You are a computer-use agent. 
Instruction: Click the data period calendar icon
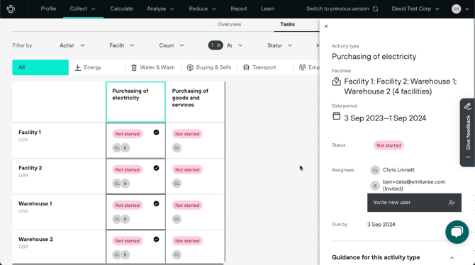click(x=336, y=115)
